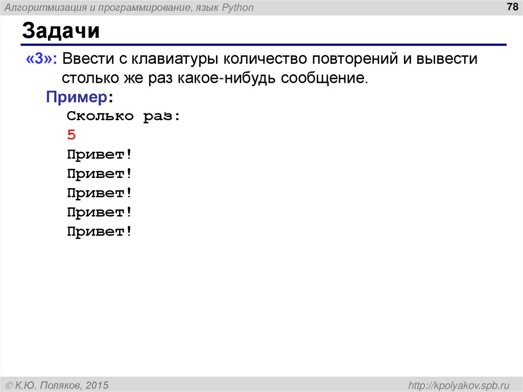Click the third "Привет!" output line
This screenshot has height=392, width=523.
coord(99,193)
